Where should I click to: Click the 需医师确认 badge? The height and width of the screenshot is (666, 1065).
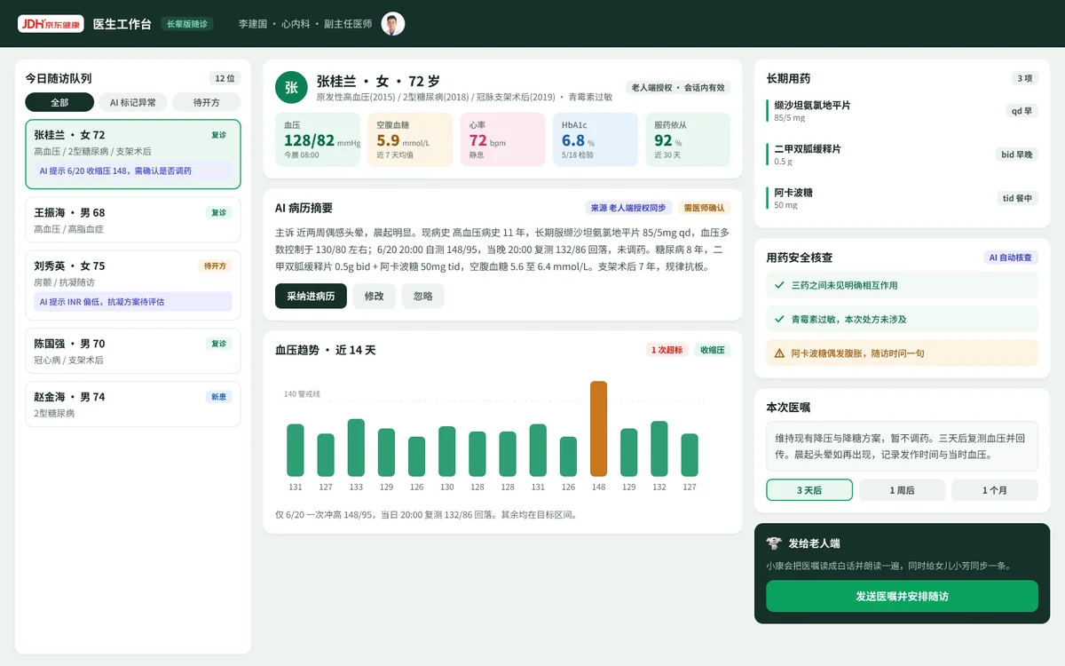(x=705, y=208)
